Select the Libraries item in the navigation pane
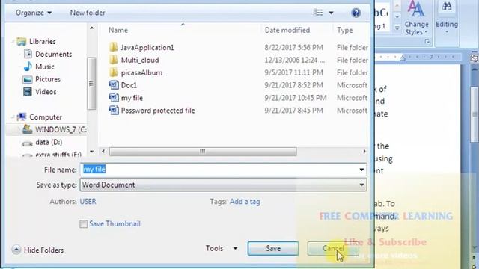Viewport: 479px width, 269px height. tap(43, 42)
